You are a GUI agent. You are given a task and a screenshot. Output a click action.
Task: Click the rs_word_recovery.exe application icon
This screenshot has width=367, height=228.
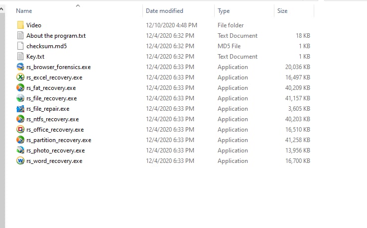tap(20, 161)
